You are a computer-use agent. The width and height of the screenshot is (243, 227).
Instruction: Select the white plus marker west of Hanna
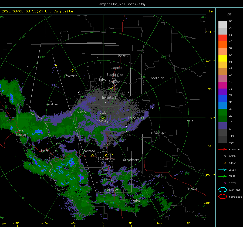click(153, 109)
